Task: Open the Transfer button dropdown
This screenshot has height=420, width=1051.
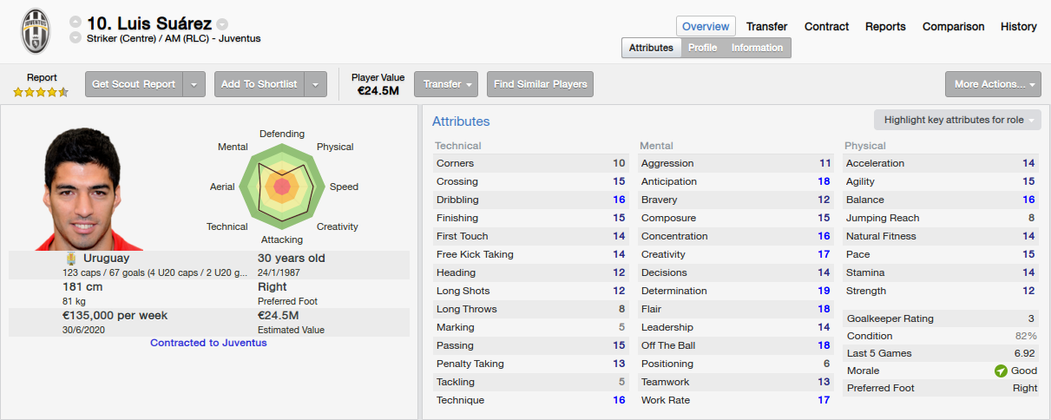Action: (x=447, y=84)
